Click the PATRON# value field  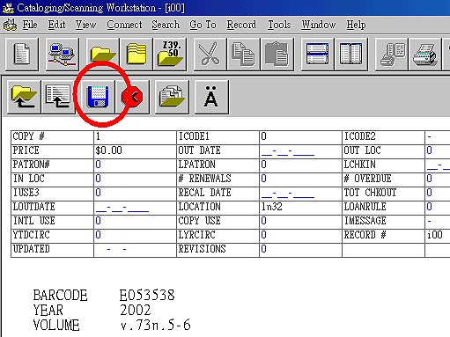[135, 165]
